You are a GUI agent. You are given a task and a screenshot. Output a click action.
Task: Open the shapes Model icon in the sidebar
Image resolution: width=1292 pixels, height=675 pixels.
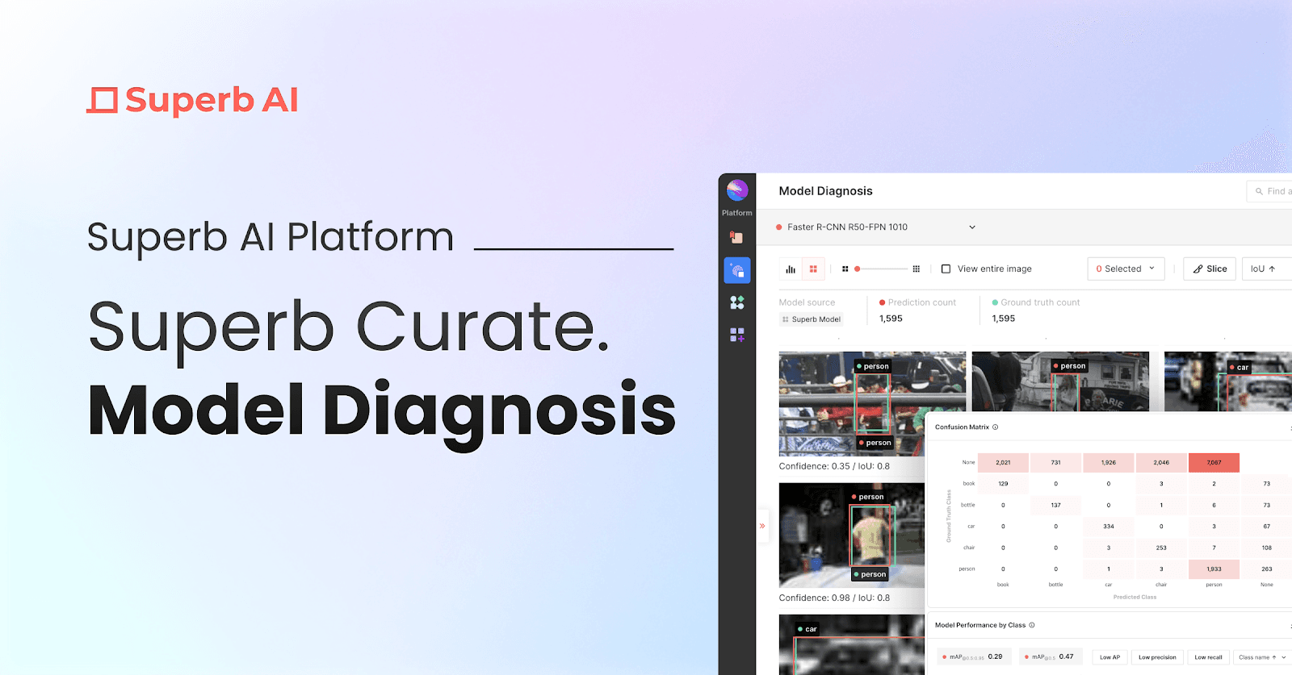coord(737,302)
